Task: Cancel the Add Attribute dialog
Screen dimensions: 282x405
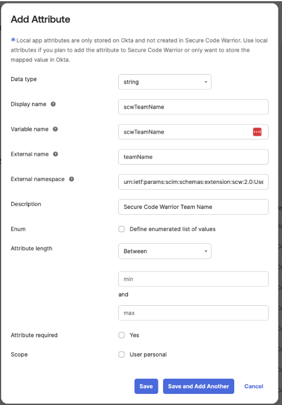Action: click(x=253, y=386)
